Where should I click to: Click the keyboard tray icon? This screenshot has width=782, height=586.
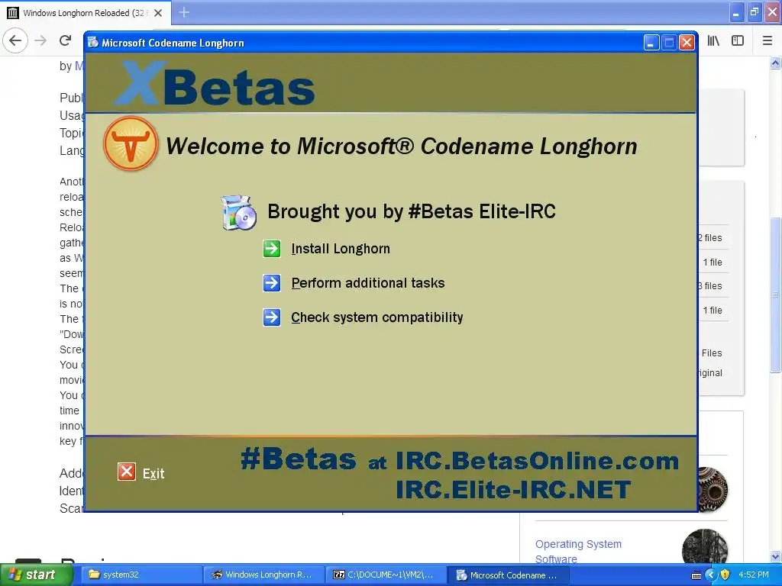pos(696,575)
